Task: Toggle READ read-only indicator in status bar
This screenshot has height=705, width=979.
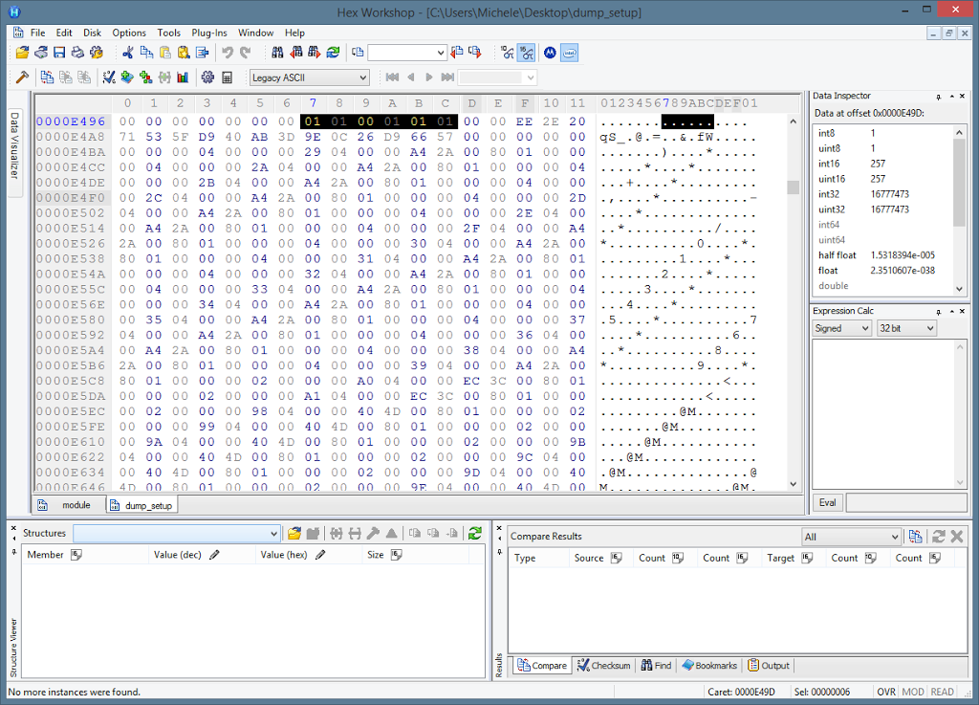Action: pos(942,692)
